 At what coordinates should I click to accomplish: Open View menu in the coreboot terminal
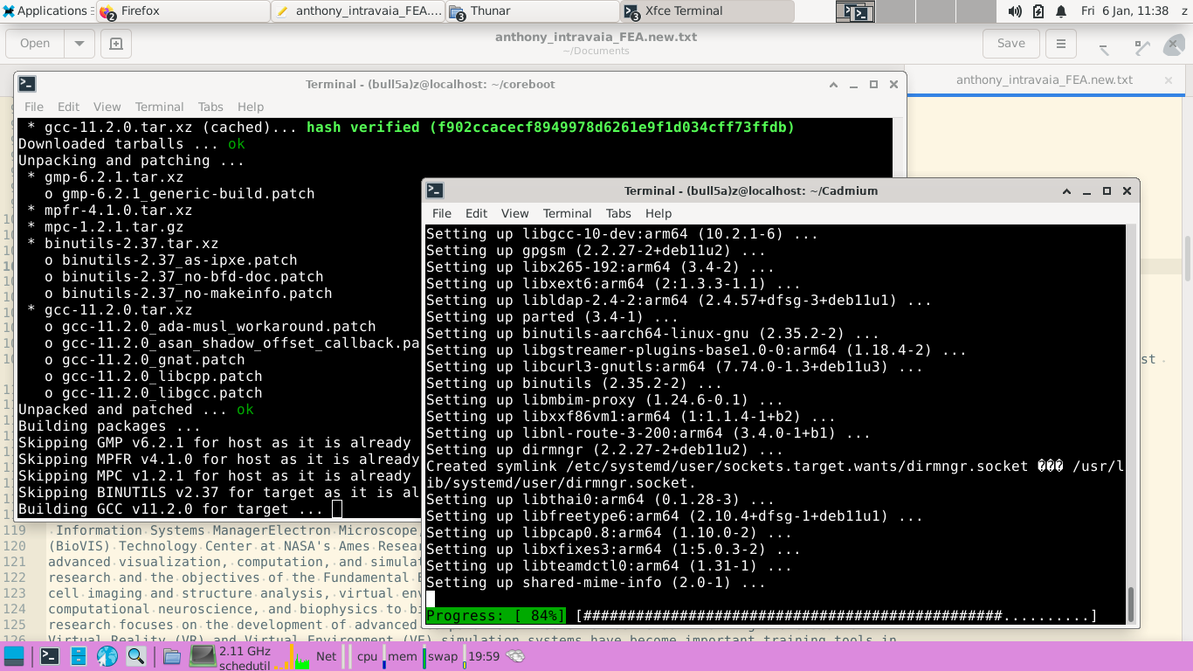pyautogui.click(x=107, y=107)
